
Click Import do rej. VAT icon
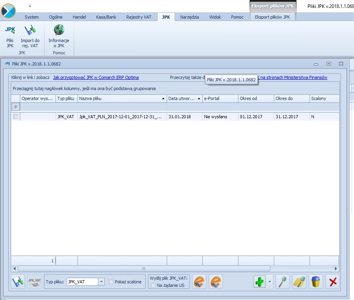30,37
